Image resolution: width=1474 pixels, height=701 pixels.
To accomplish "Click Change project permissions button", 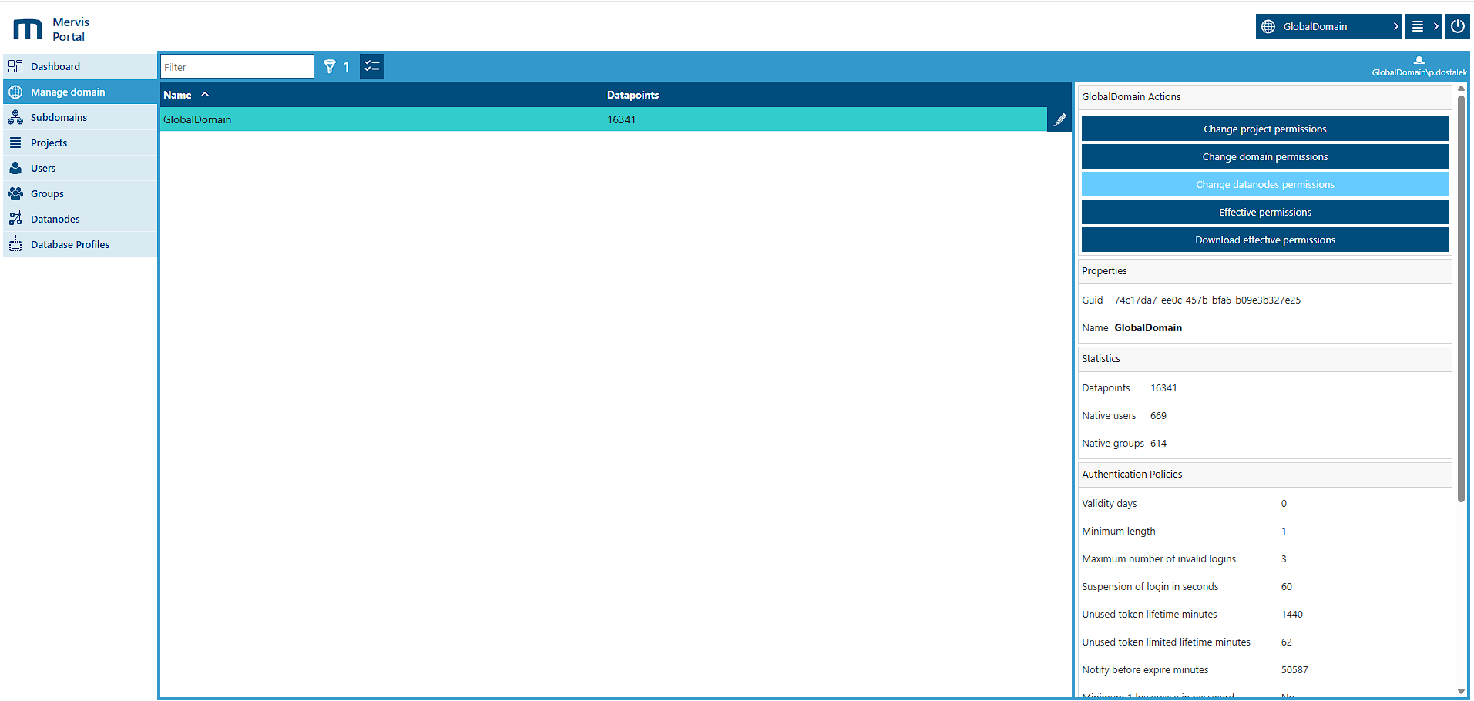I will (1264, 129).
